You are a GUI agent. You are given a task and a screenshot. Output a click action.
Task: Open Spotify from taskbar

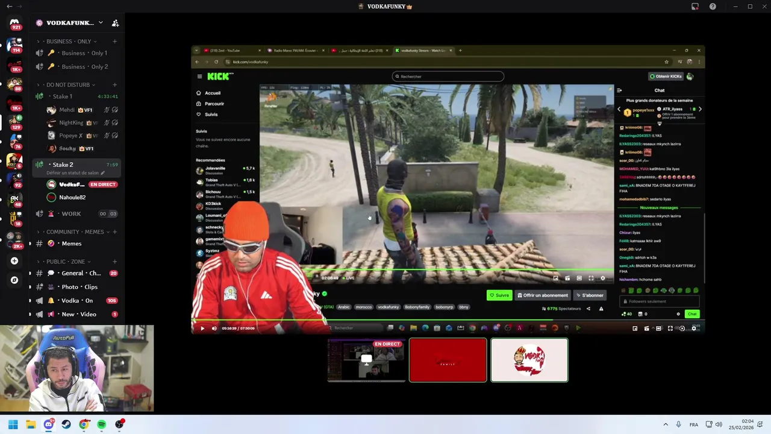tap(102, 424)
